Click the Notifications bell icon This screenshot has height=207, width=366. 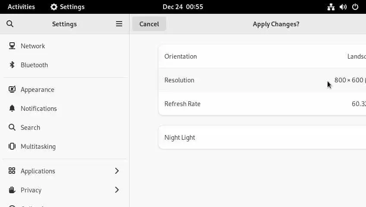(12, 108)
